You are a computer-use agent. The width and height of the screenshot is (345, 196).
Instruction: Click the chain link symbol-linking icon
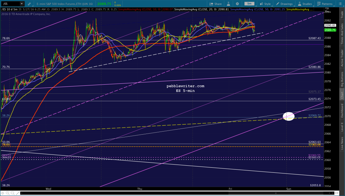[x=29, y=4]
